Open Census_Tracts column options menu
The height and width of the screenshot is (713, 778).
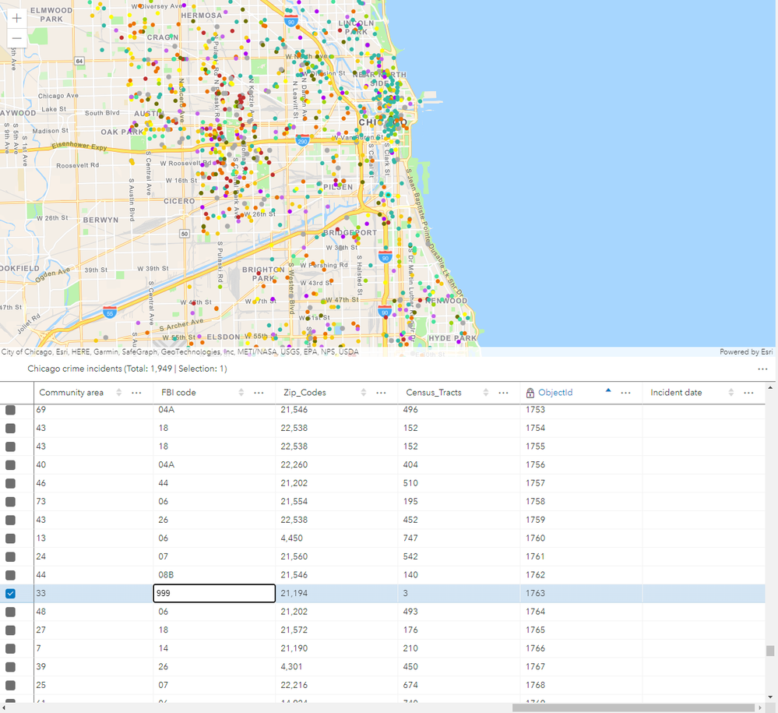(x=504, y=393)
